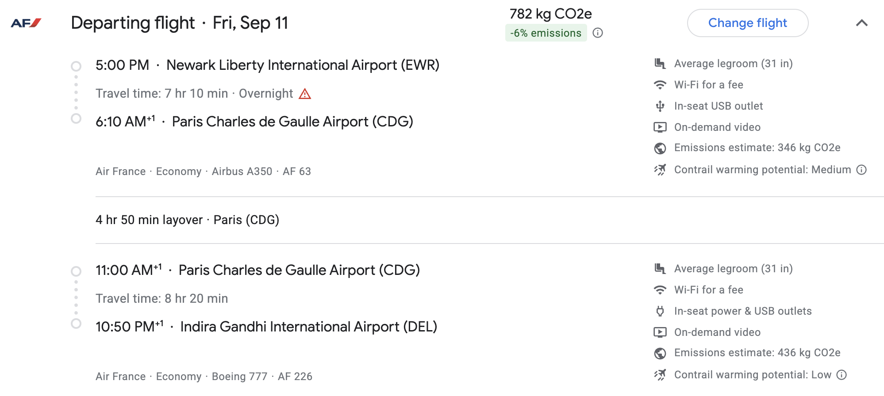Screen dimensions: 884x396
Task: Click the contrail airplane icon on second flight
Action: click(x=660, y=375)
